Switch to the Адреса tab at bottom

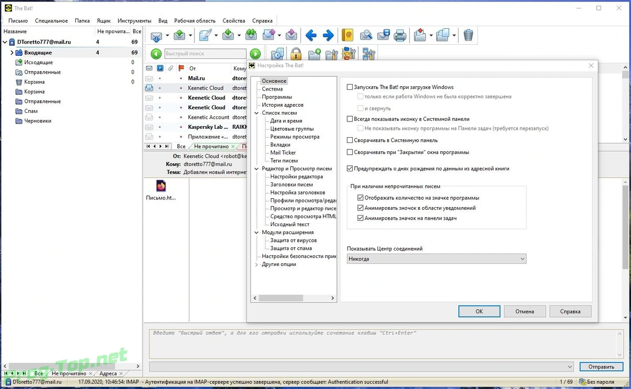[x=108, y=373]
